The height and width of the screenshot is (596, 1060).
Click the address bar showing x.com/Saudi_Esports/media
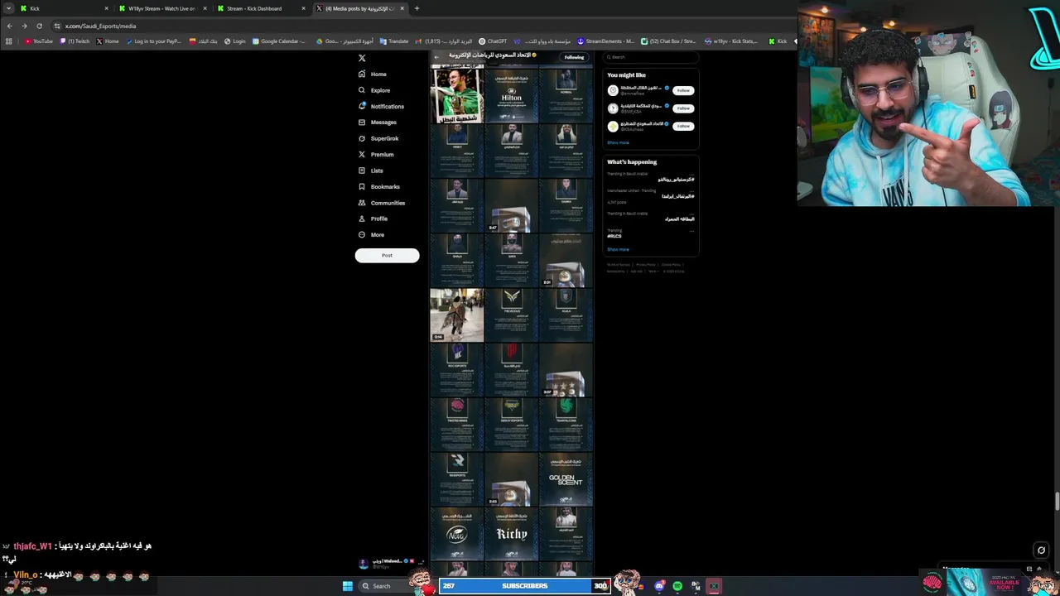(100, 26)
